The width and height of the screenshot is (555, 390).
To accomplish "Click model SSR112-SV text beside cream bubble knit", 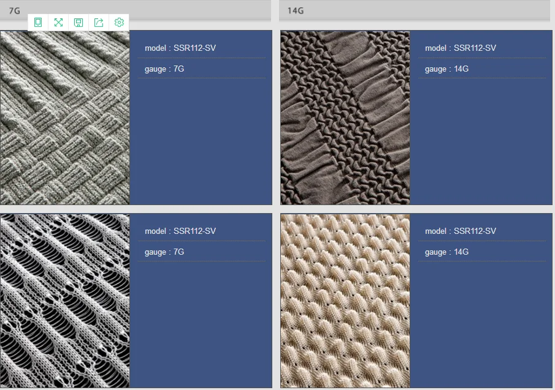I will click(x=461, y=231).
